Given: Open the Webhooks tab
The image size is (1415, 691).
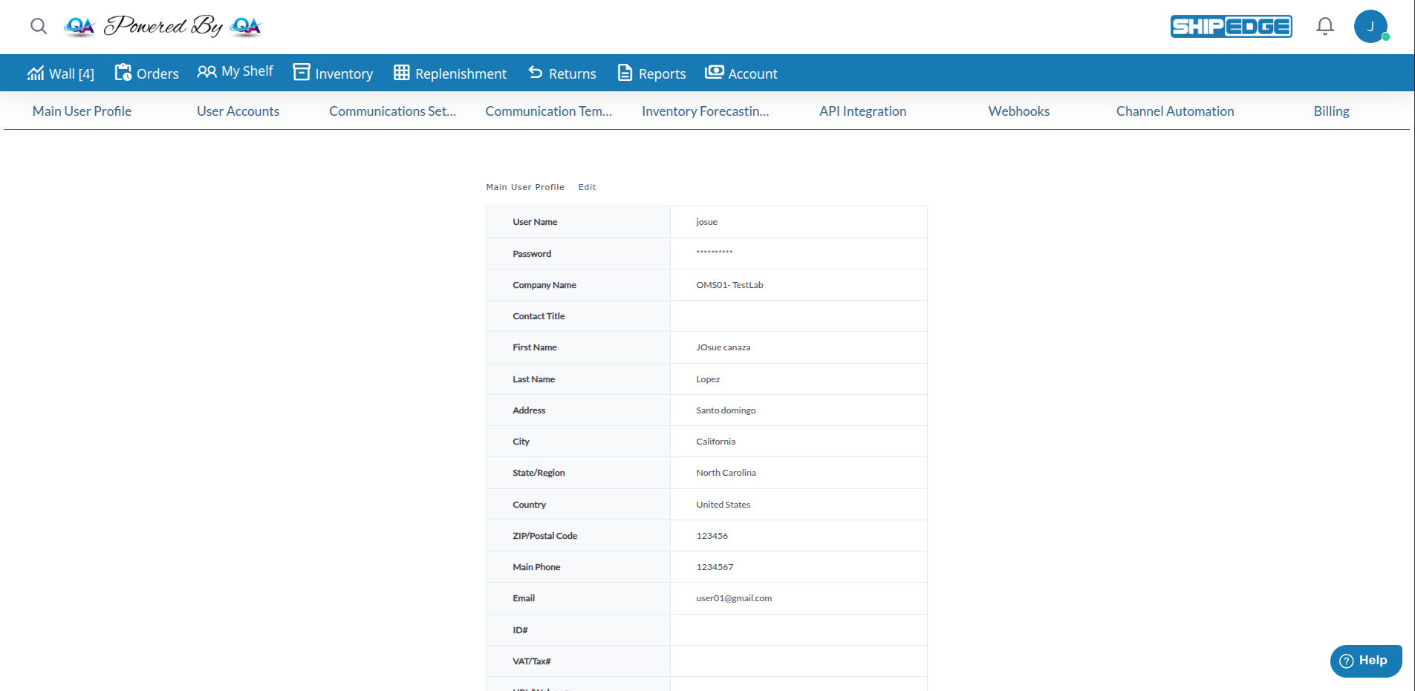Looking at the screenshot, I should pos(1018,111).
